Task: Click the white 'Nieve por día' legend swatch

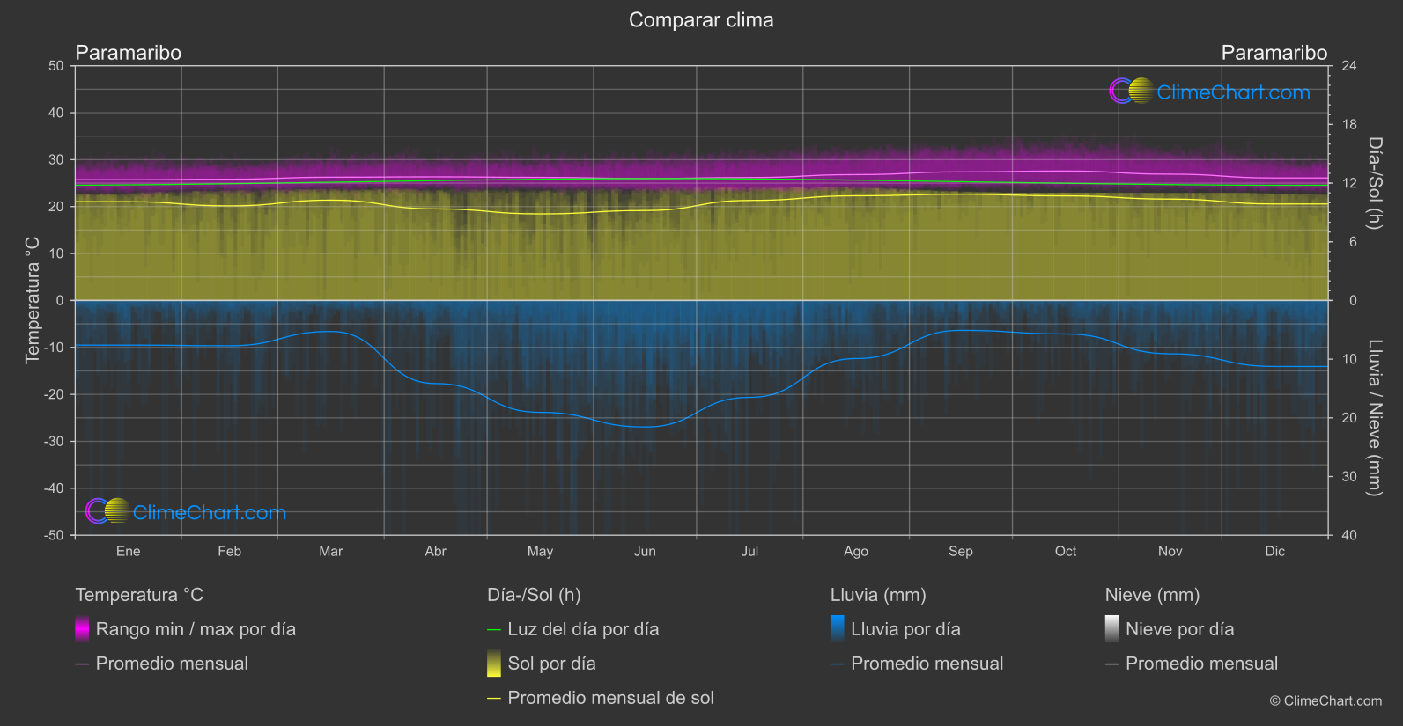Action: pyautogui.click(x=1112, y=629)
